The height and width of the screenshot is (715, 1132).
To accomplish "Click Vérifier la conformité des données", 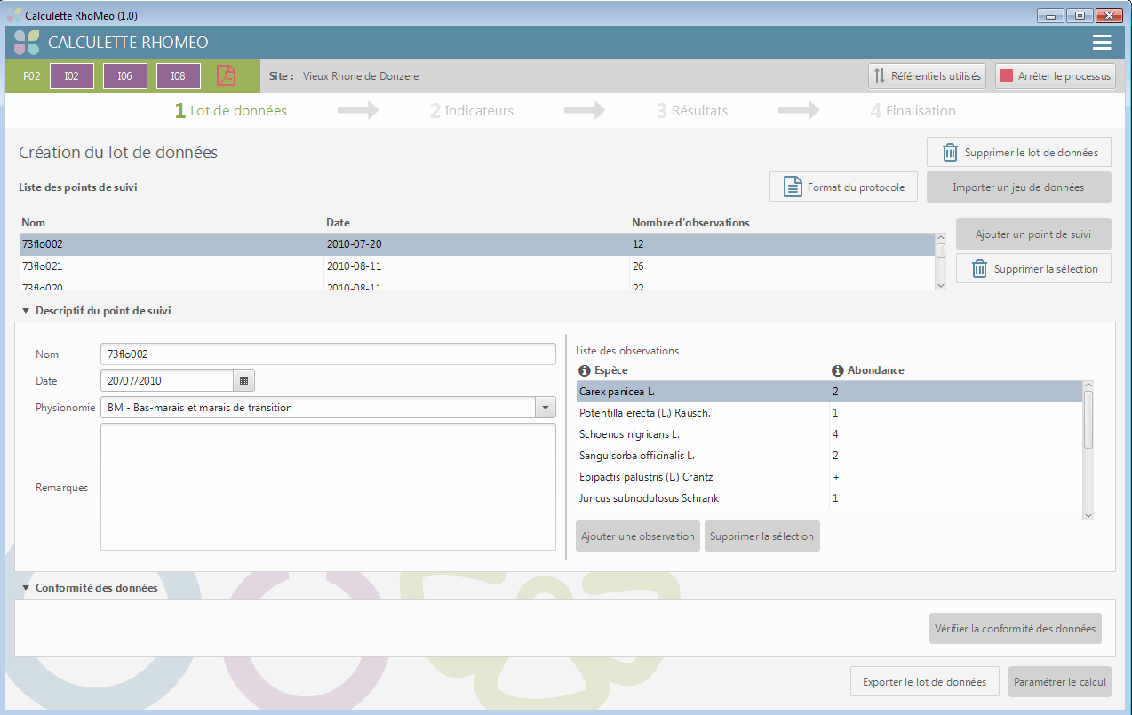I will pyautogui.click(x=1016, y=629).
